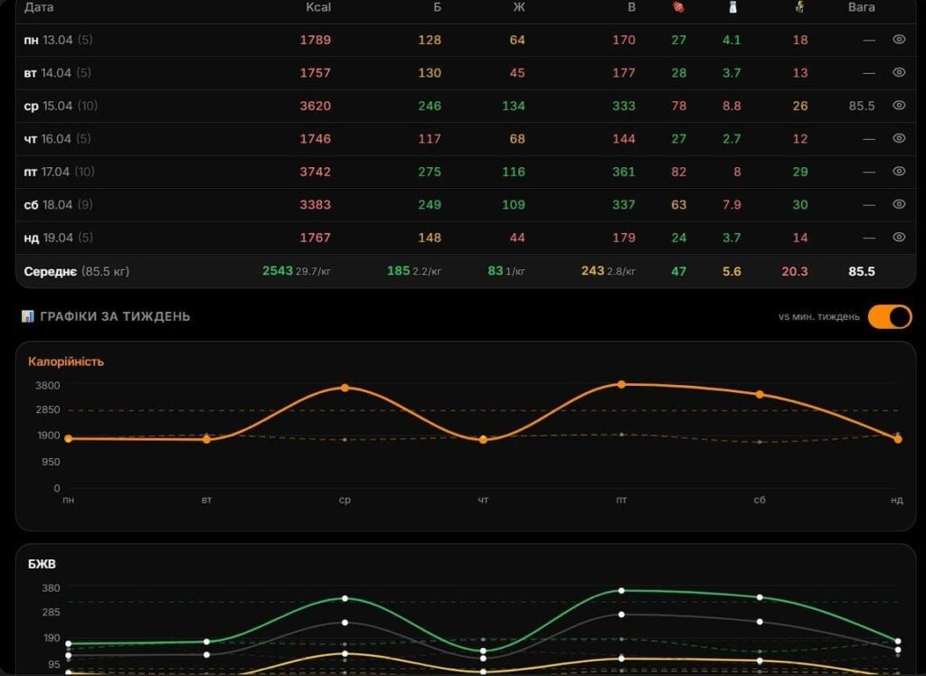Sort by the Kcal column header
The width and height of the screenshot is (926, 676).
tap(318, 7)
